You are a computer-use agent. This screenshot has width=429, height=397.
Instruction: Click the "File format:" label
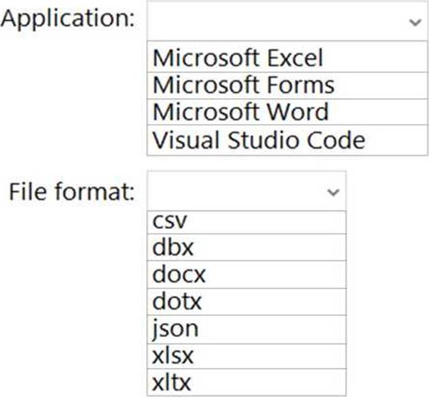[72, 191]
